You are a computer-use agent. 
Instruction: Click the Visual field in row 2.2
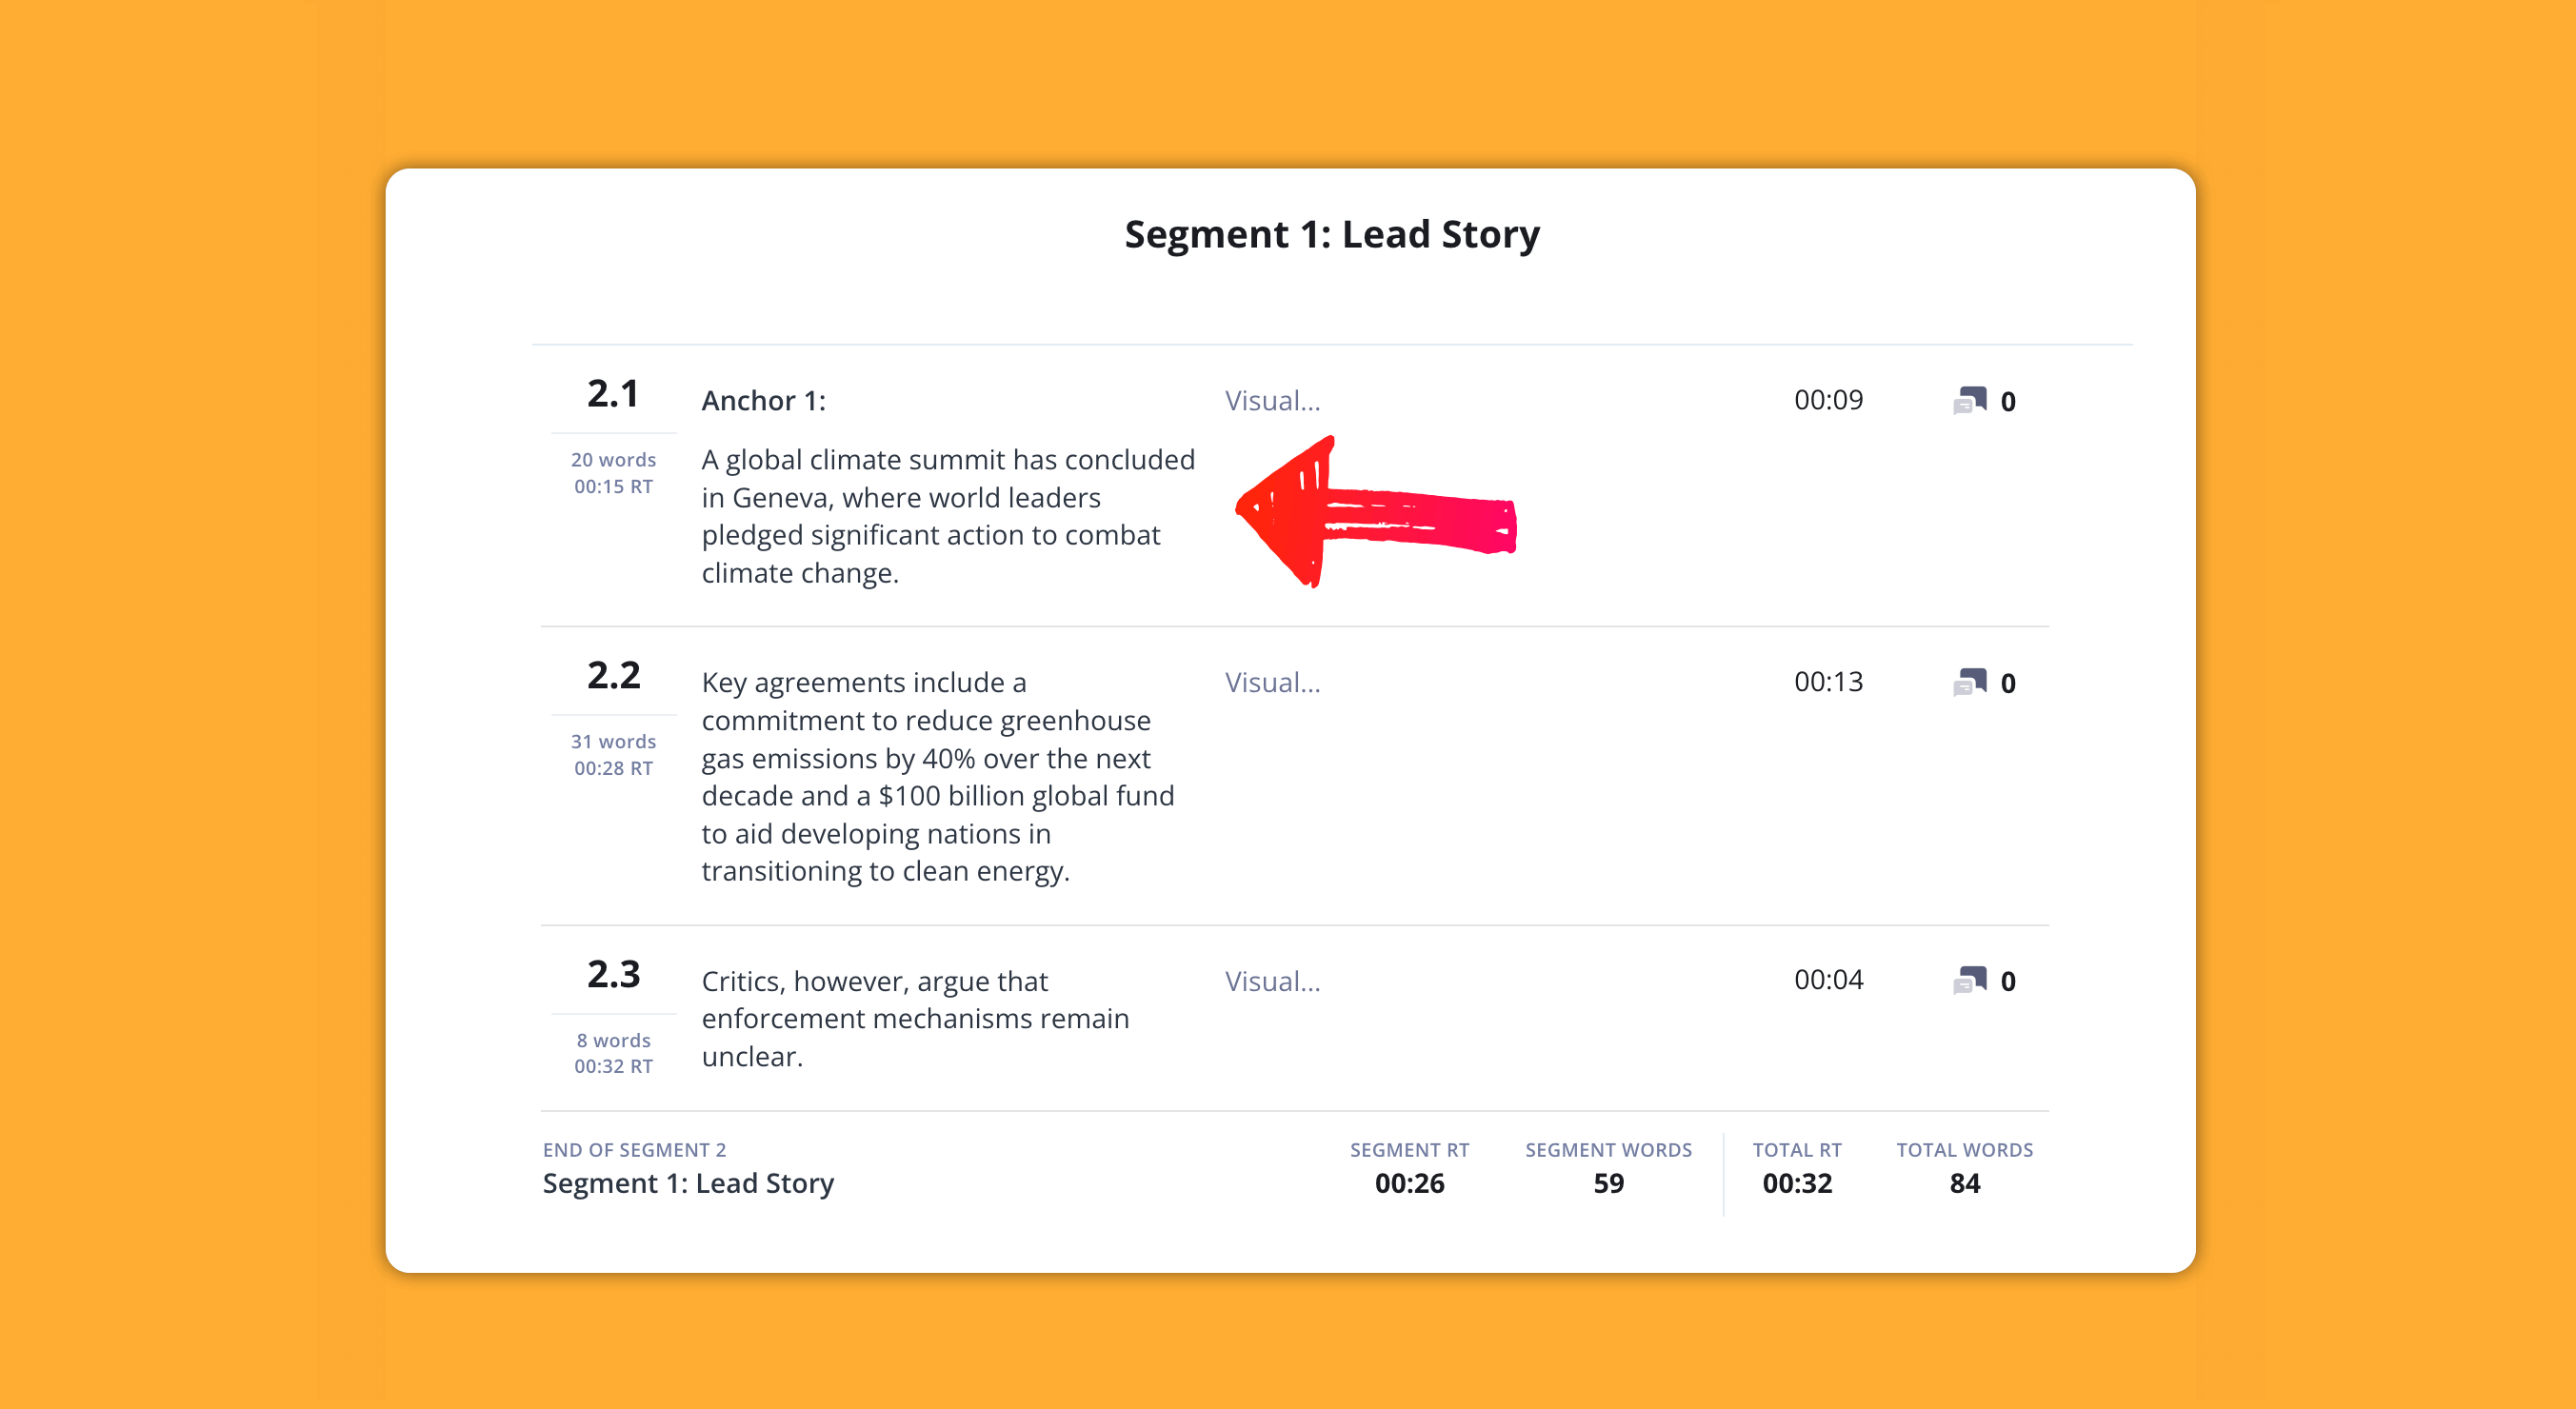[1272, 683]
